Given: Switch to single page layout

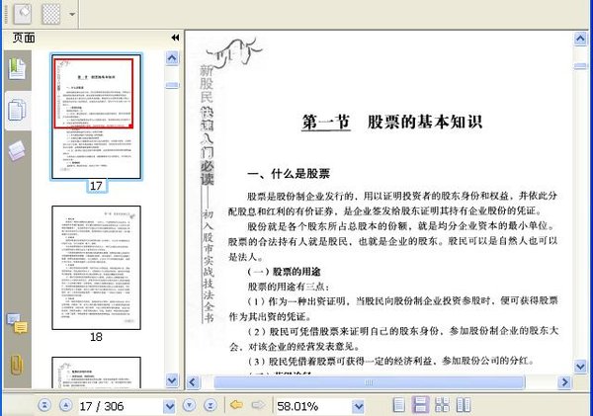Looking at the screenshot, I should (399, 405).
